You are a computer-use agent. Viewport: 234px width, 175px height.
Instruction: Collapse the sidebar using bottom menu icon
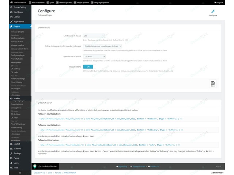pos(20,172)
